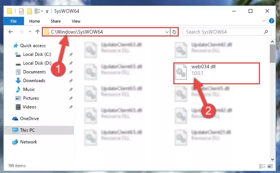Switch to Details view layout icon

point(262,166)
